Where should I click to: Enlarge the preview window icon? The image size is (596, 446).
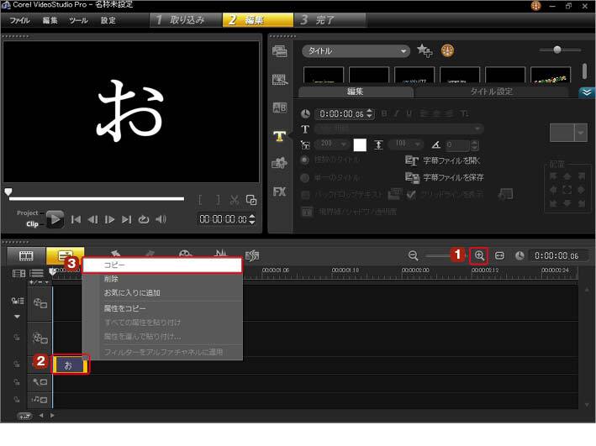coord(251,200)
